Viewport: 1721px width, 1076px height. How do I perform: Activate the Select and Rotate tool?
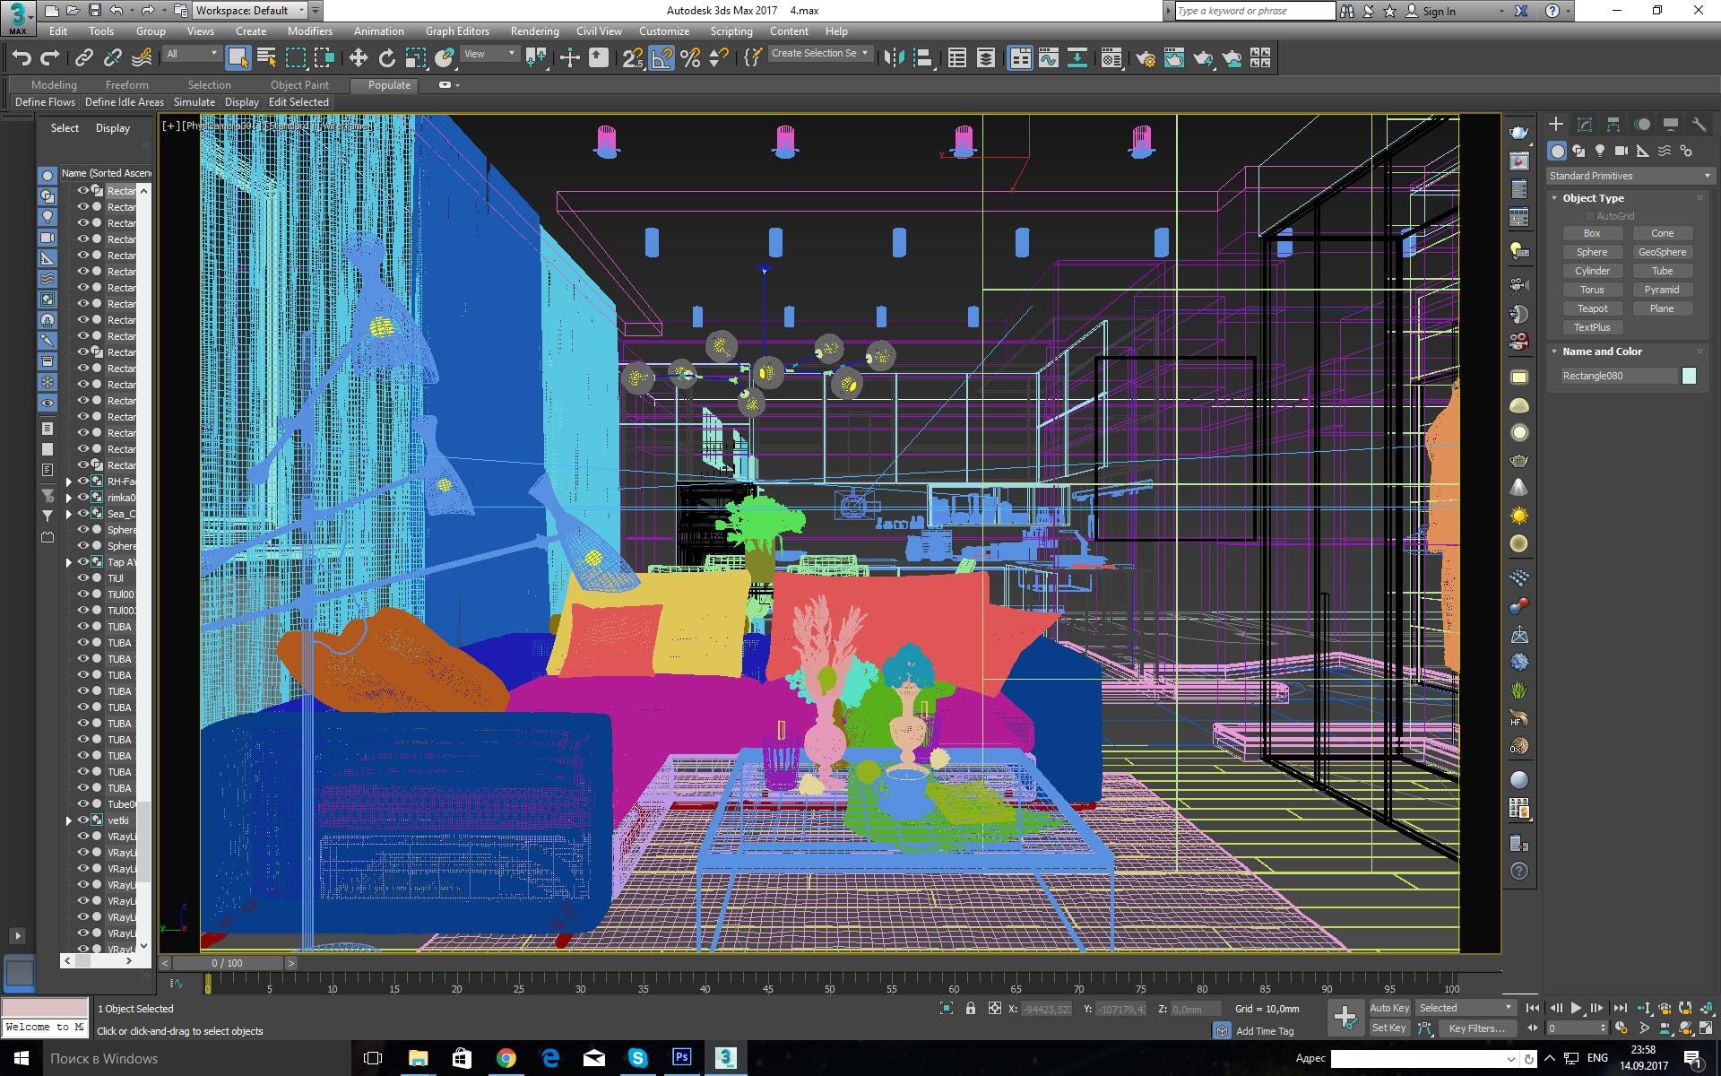(386, 58)
